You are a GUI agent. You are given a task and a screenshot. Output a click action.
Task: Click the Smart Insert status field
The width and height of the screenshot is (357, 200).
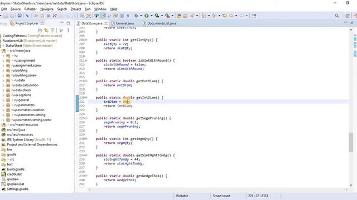tap(221, 196)
